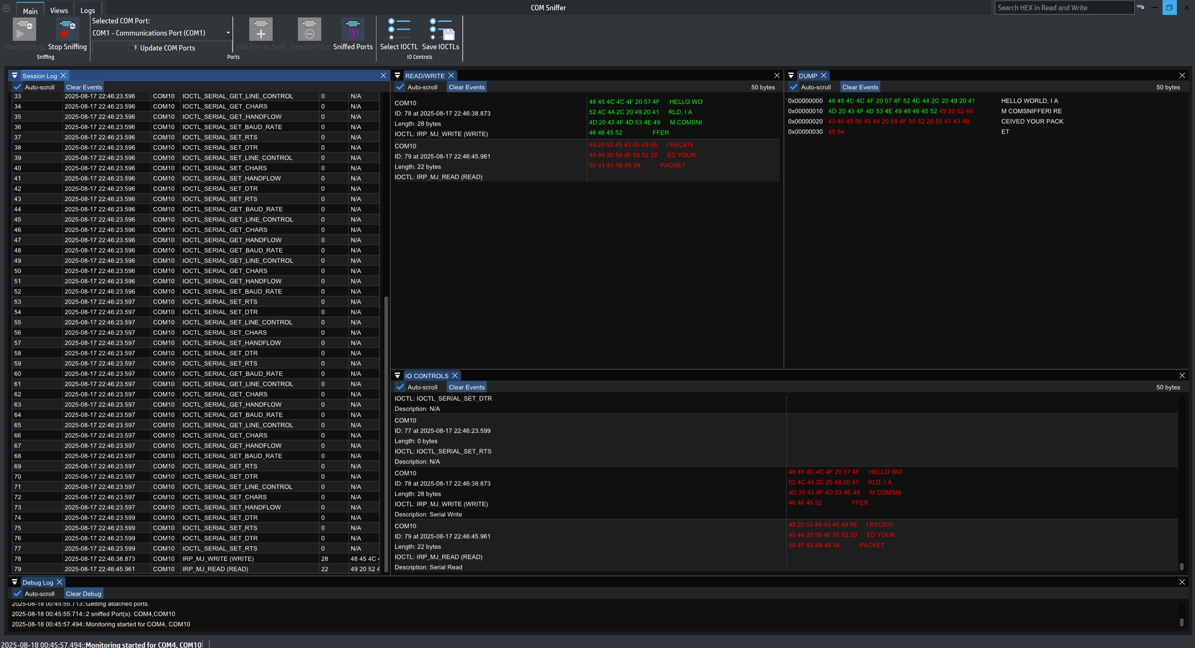Close the DUMP tab
Image resolution: width=1195 pixels, height=648 pixels.
pos(824,76)
